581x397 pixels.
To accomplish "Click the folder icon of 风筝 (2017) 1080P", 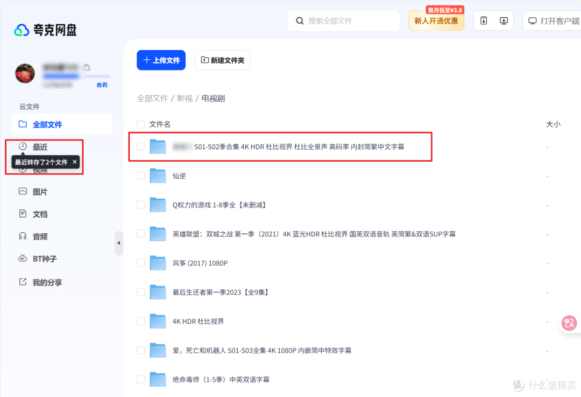I will pyautogui.click(x=158, y=263).
